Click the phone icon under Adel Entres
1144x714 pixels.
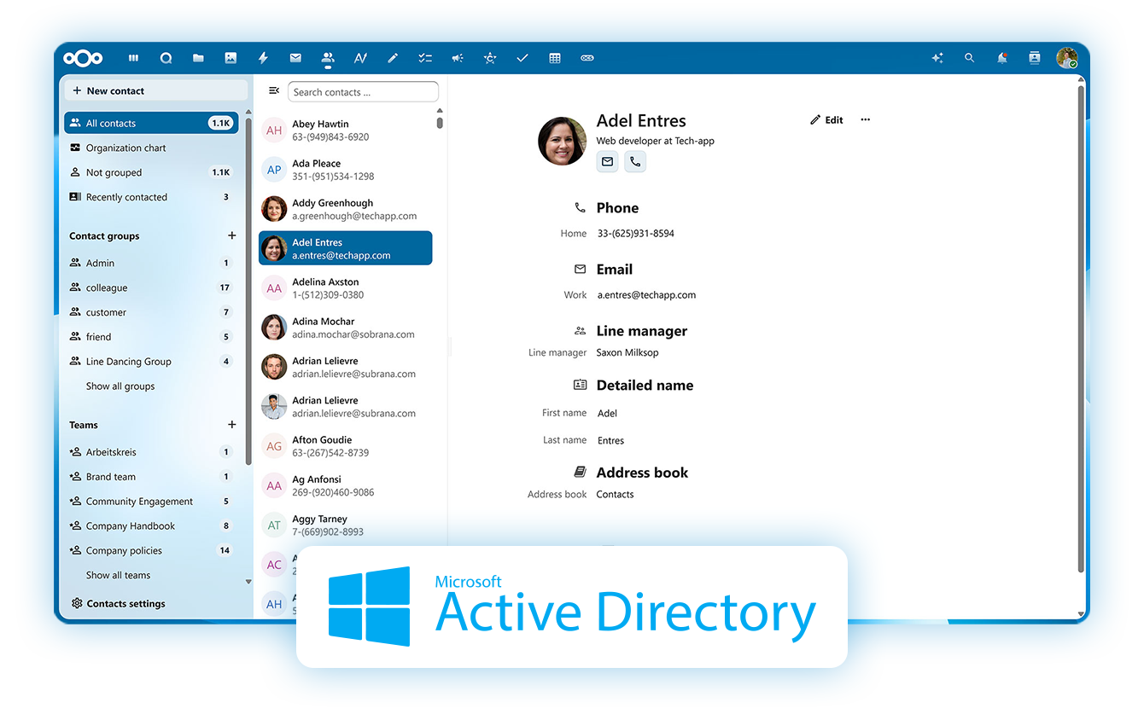coord(634,161)
